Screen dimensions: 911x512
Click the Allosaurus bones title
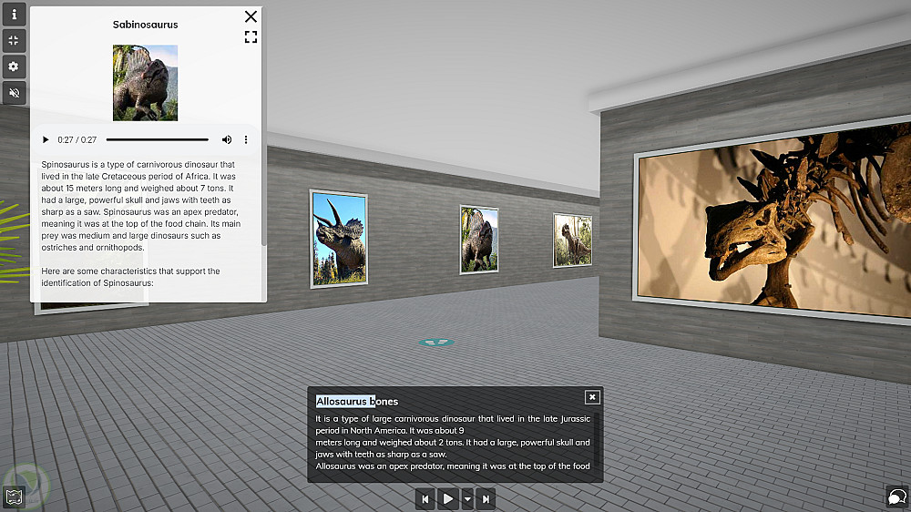click(x=357, y=401)
